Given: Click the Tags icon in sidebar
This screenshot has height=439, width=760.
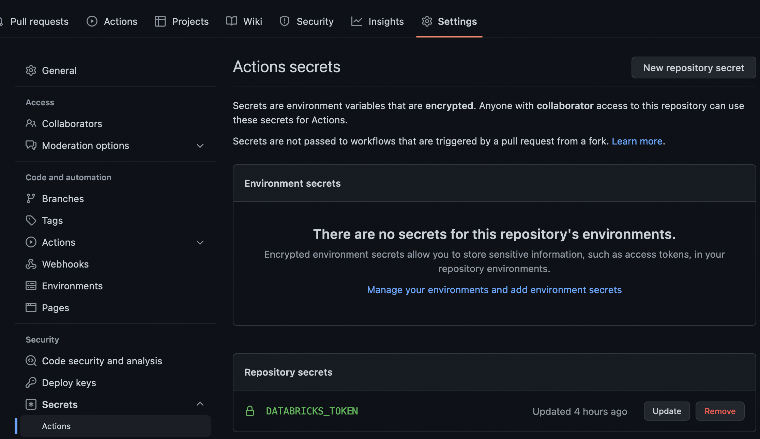Looking at the screenshot, I should pyautogui.click(x=31, y=220).
